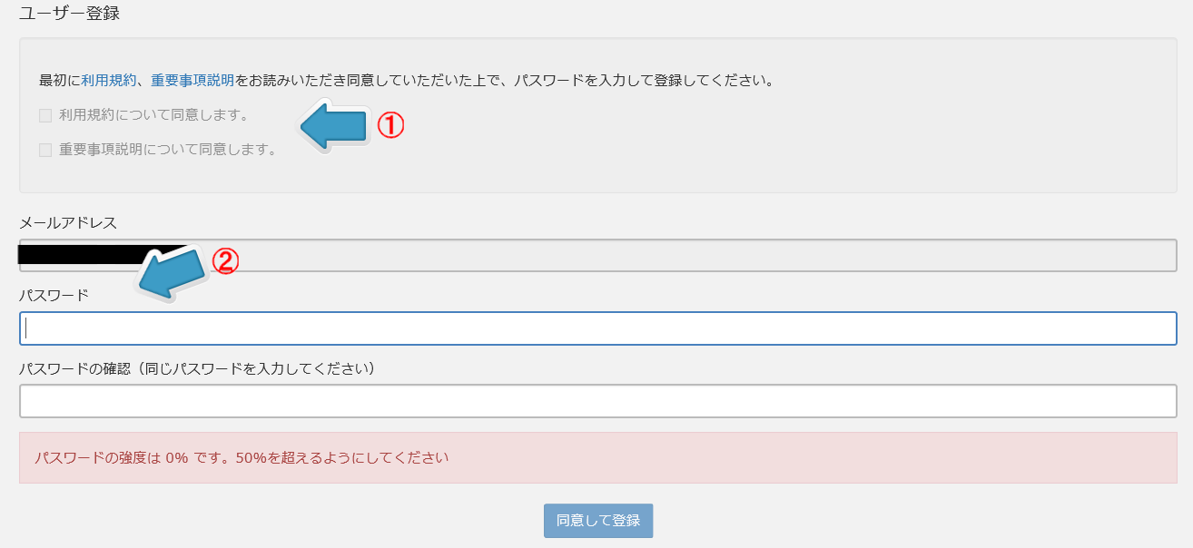This screenshot has width=1193, height=548.
Task: Click the red circled number ① marker
Action: coord(389,125)
